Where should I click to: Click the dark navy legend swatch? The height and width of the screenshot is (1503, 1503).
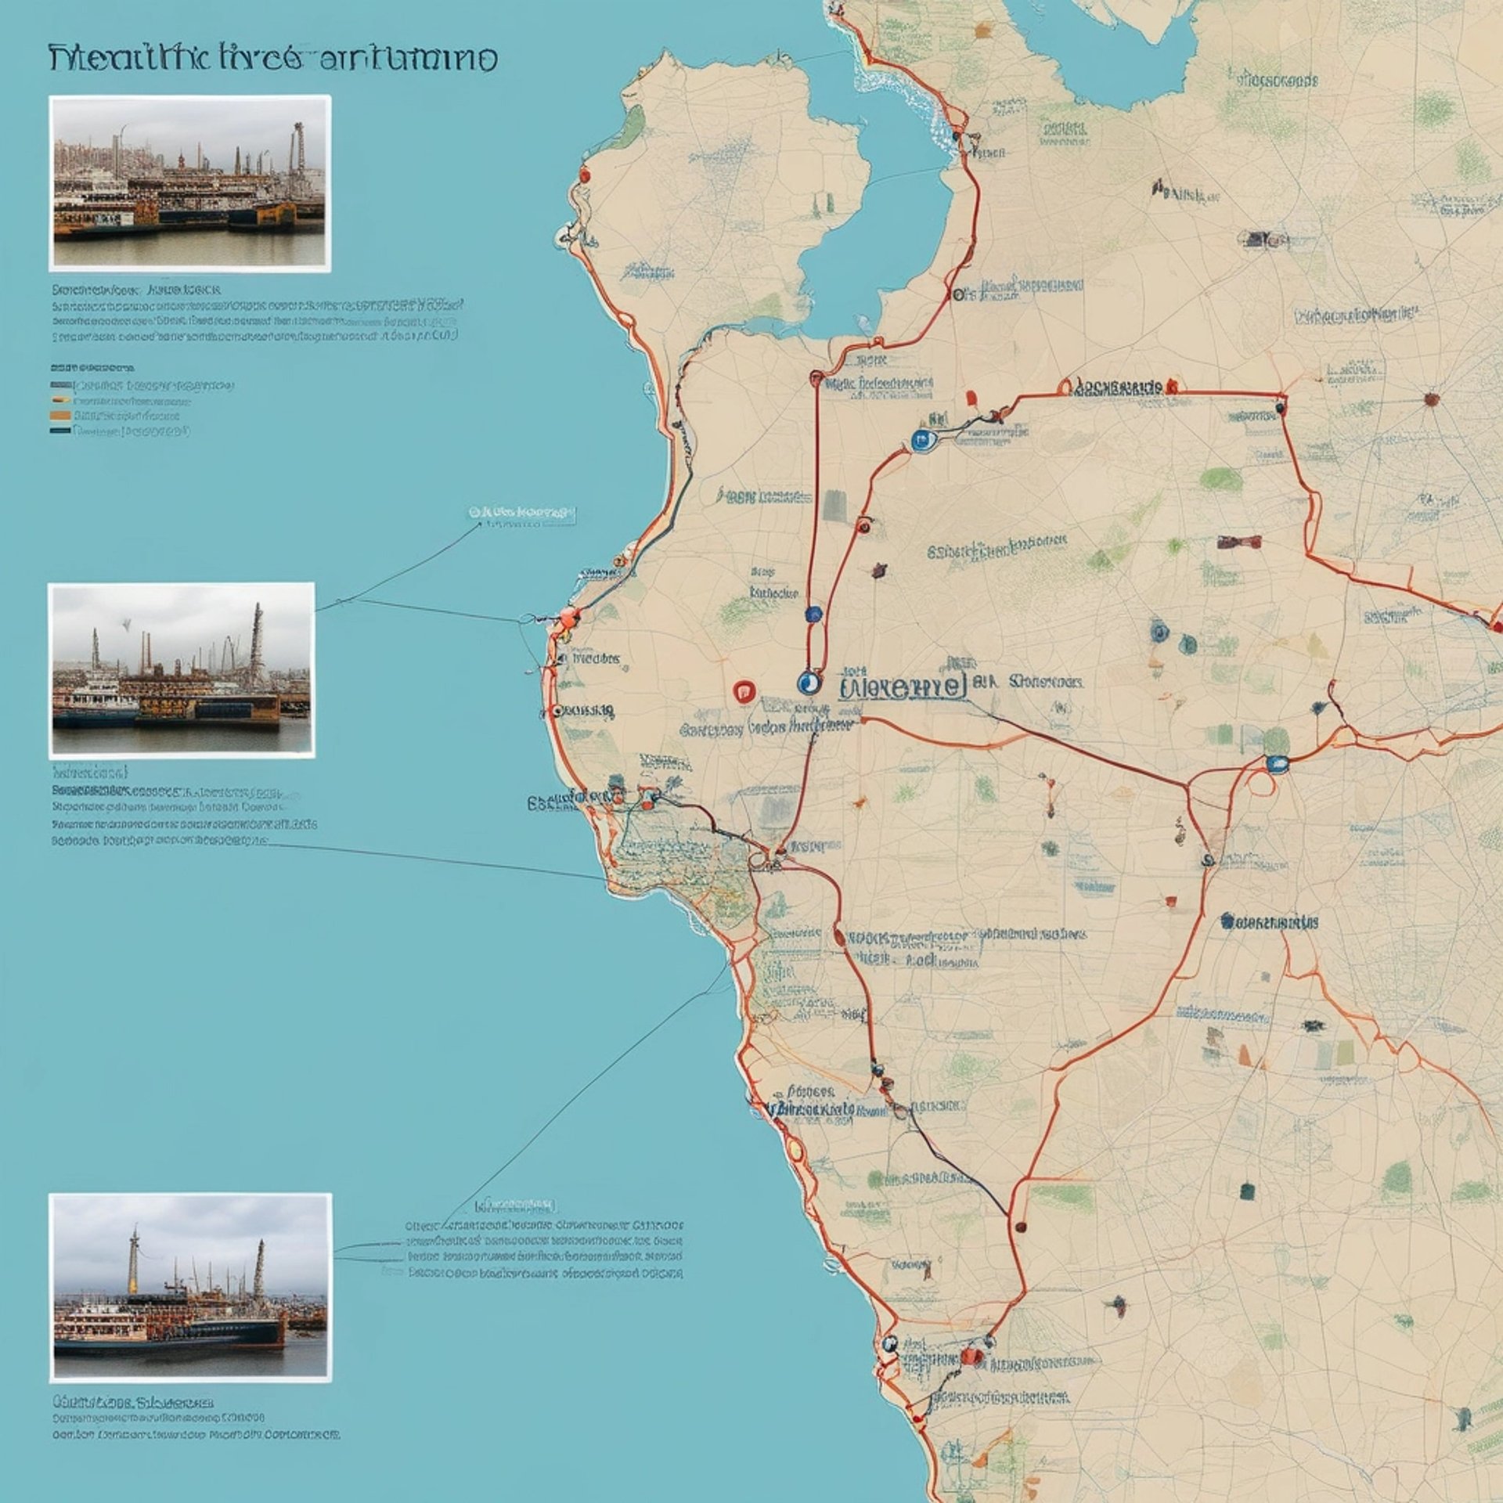coord(60,431)
